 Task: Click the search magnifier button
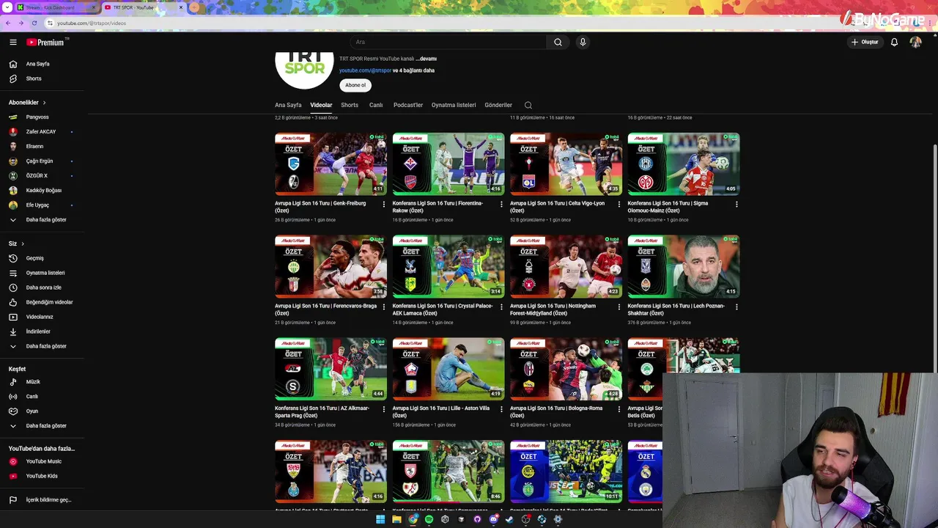click(x=558, y=43)
